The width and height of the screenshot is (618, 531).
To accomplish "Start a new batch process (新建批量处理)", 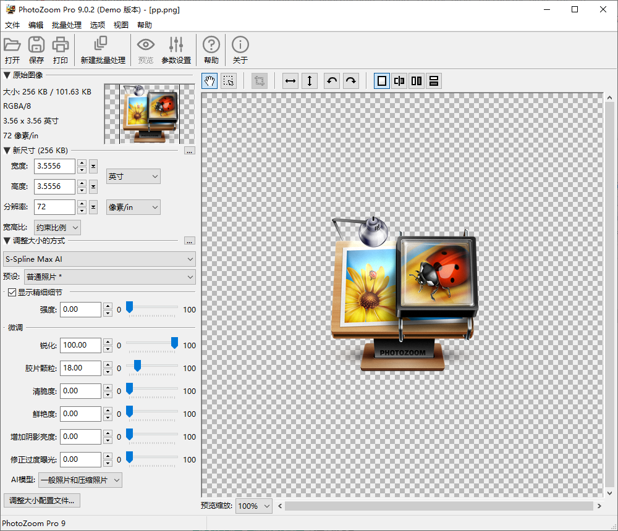I will 103,45.
